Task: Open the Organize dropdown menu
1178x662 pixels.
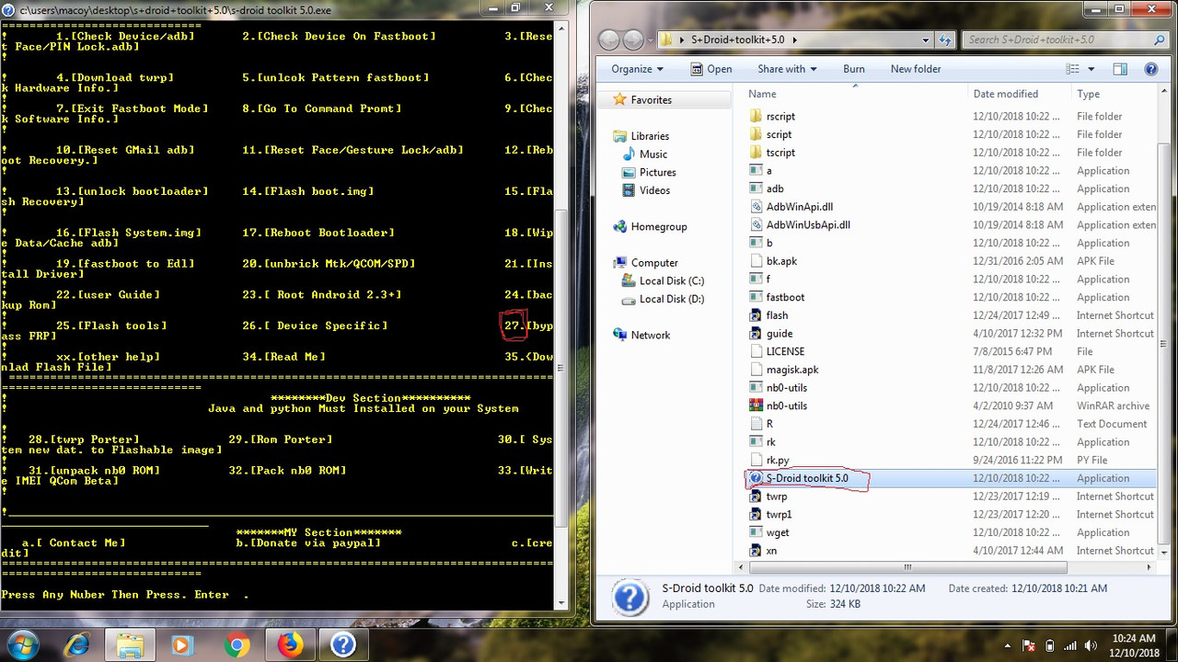Action: (x=637, y=69)
